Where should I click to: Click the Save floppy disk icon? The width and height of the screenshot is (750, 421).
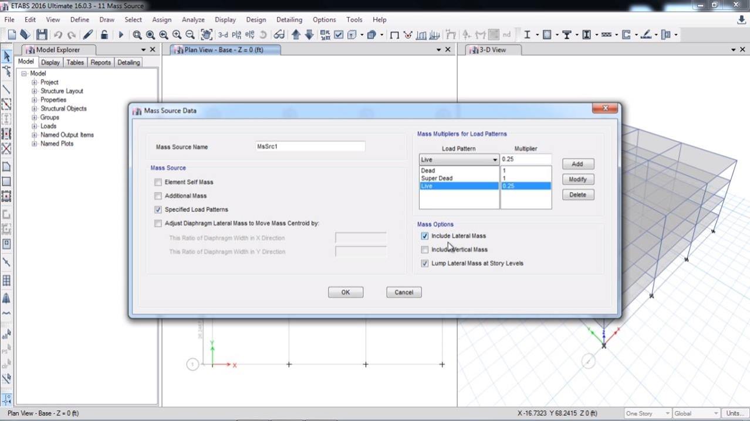pyautogui.click(x=42, y=35)
